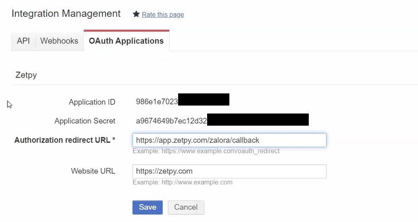Click the http://www.example.com example hint
The height and width of the screenshot is (222, 418).
point(182,182)
